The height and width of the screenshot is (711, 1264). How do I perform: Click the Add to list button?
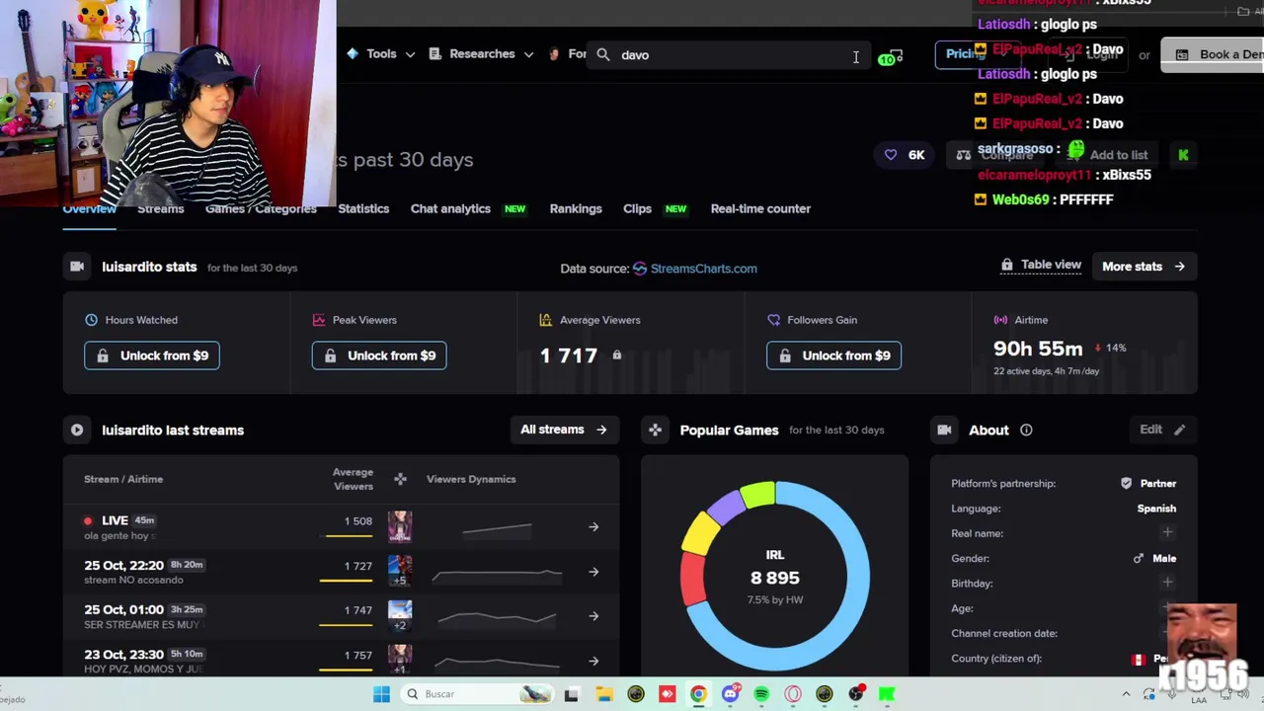[x=1109, y=155]
